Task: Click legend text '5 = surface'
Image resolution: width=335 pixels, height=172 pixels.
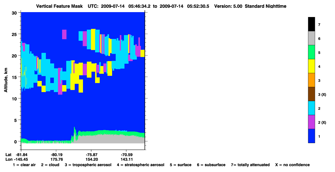Action: click(x=180, y=165)
